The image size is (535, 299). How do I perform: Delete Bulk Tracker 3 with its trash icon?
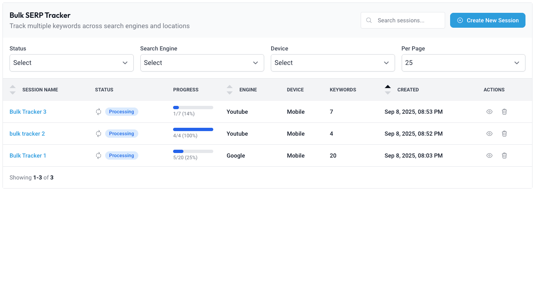pos(504,112)
